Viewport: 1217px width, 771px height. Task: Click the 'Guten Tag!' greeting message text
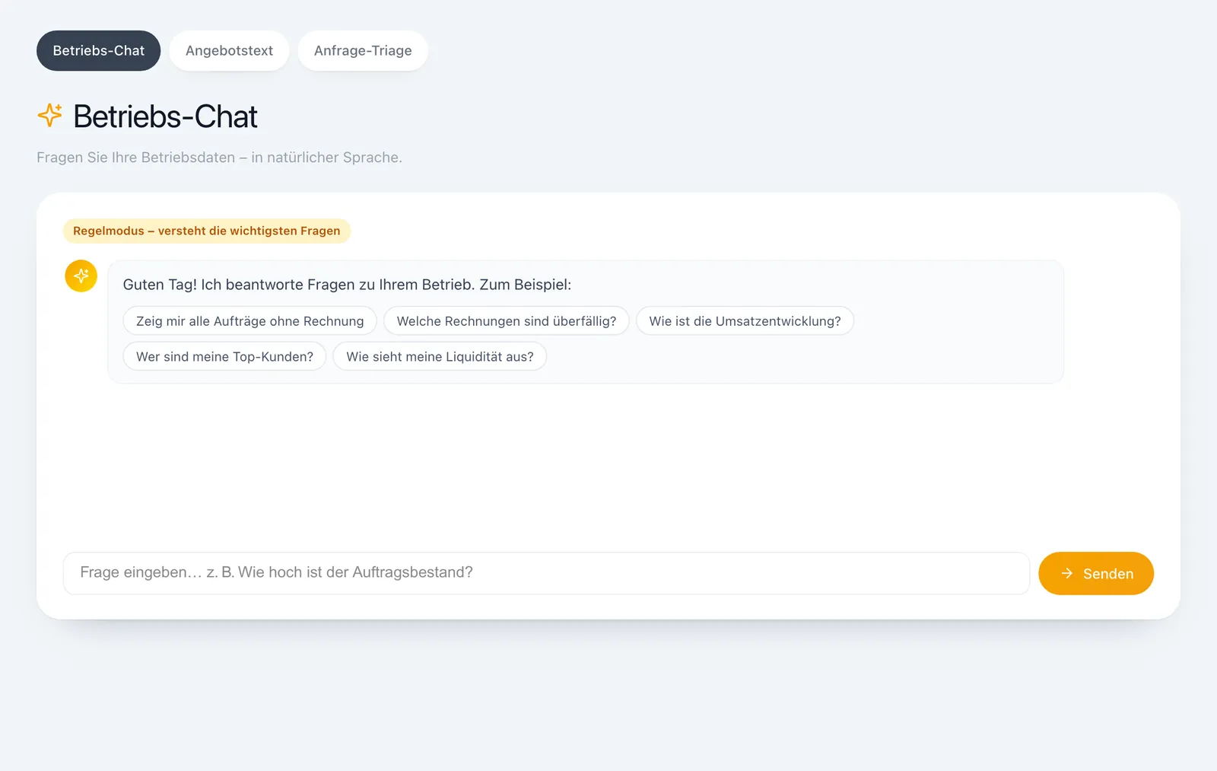347,285
